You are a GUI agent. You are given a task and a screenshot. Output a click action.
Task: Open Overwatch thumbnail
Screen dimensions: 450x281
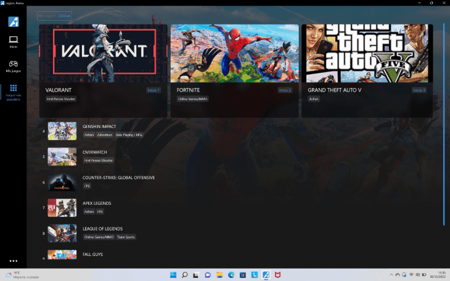click(x=62, y=157)
